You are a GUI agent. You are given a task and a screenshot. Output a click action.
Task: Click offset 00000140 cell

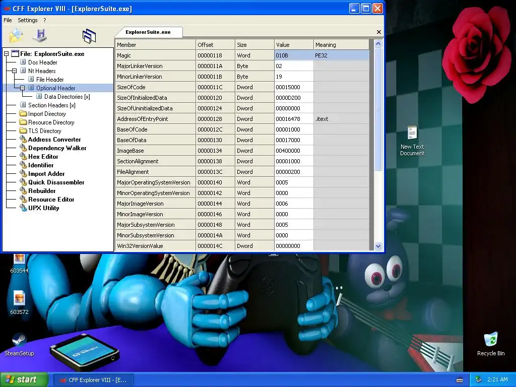coord(215,182)
